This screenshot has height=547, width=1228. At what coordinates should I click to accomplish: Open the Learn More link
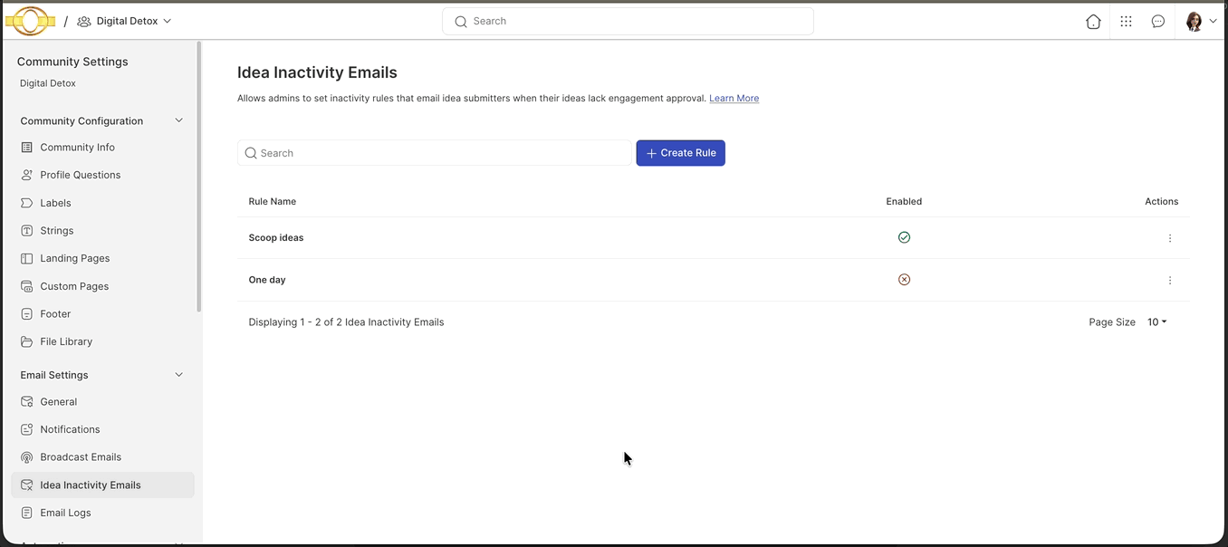tap(734, 98)
